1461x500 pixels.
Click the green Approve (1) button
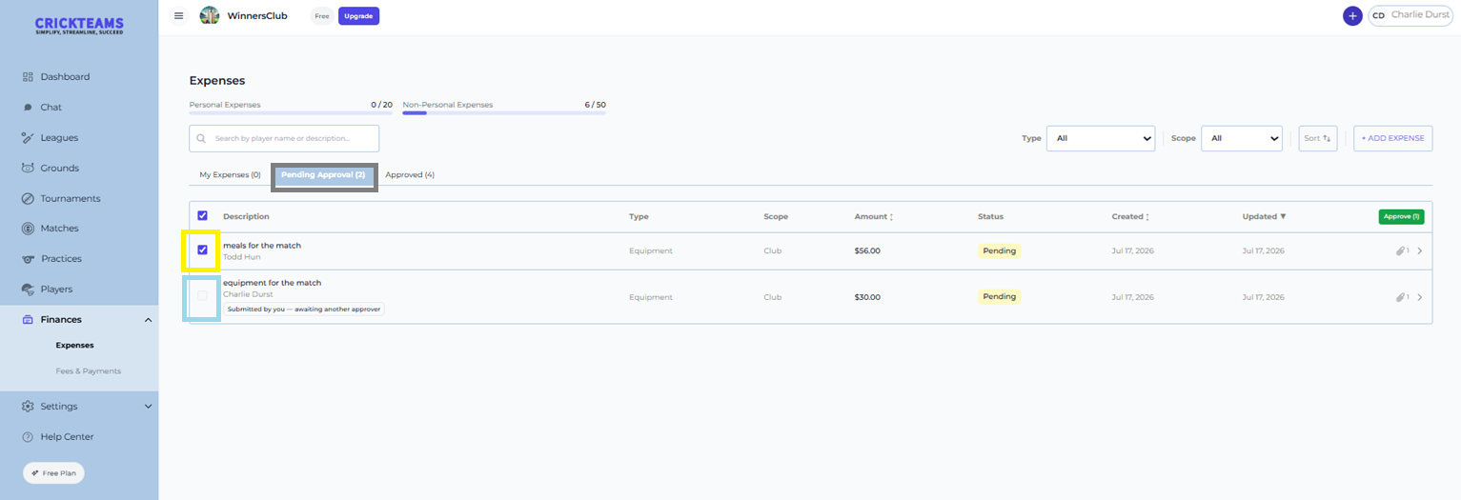click(x=1401, y=216)
